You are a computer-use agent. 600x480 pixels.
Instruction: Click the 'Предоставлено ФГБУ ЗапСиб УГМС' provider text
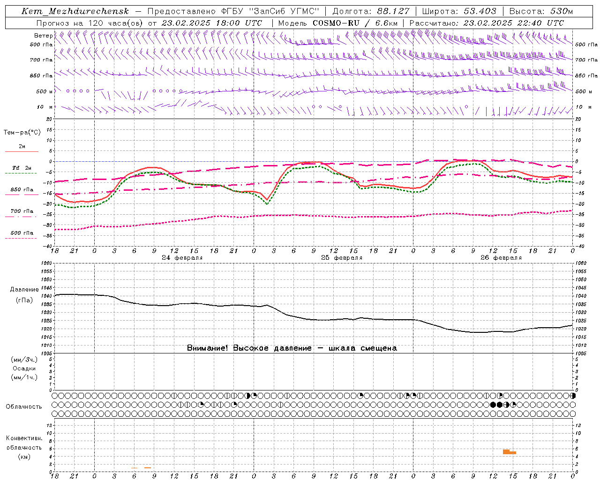tap(234, 11)
